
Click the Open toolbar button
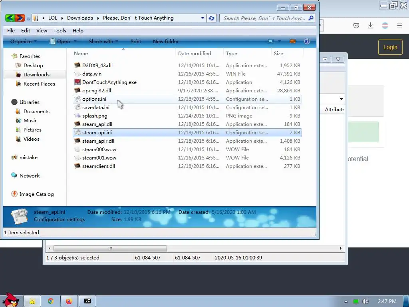pos(60,41)
